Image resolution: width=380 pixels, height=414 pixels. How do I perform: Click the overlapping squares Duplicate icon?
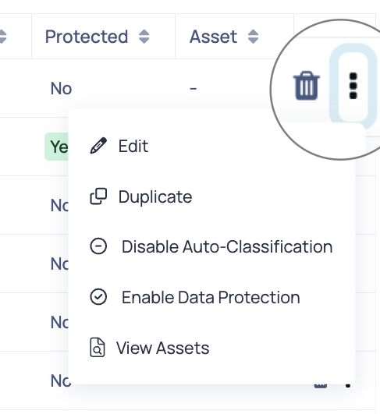click(x=98, y=196)
